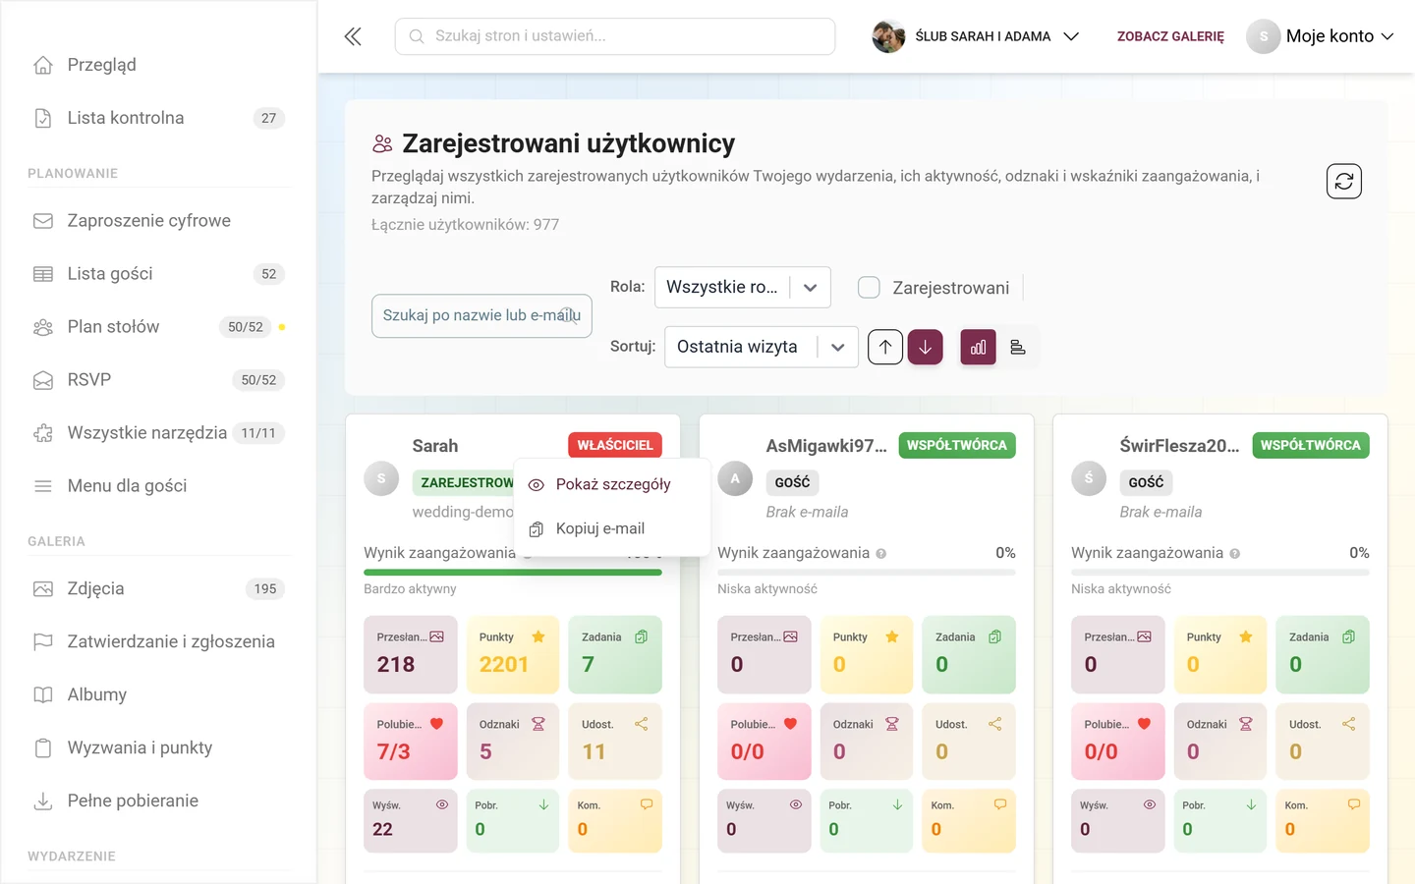Open Menu dla gości in sidebar

pyautogui.click(x=158, y=486)
